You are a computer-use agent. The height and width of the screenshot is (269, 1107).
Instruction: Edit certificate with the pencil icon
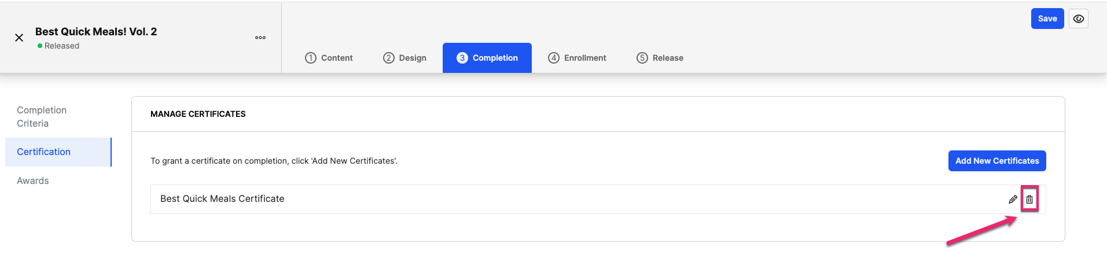point(1013,200)
